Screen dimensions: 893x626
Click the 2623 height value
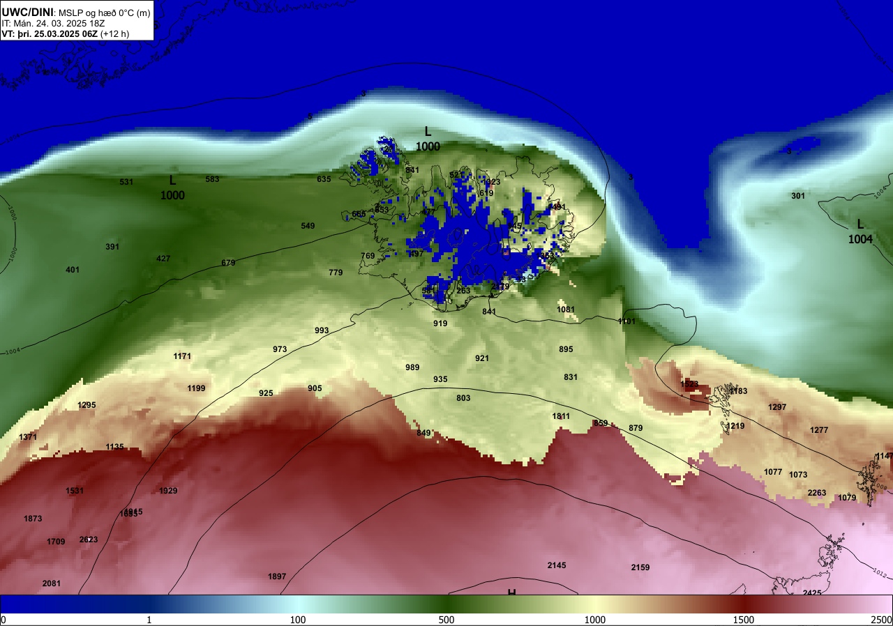[89, 540]
